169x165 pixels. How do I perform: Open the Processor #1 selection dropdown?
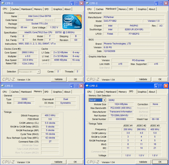pos(39,72)
